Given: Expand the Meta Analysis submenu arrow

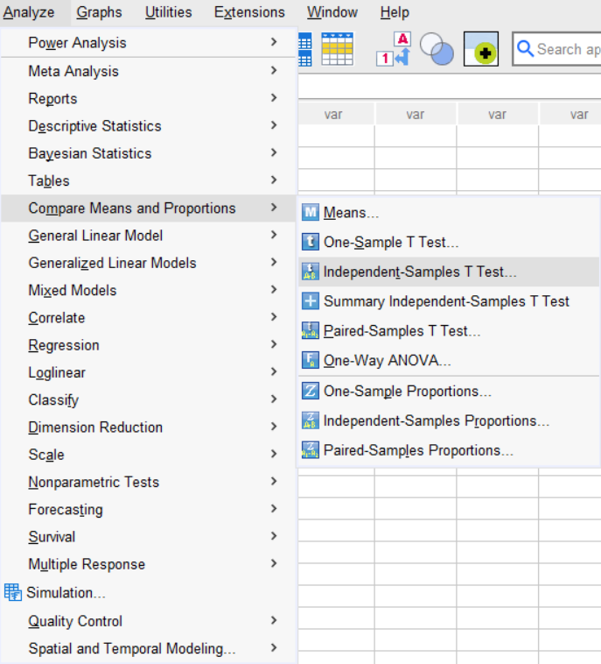Looking at the screenshot, I should coord(274,70).
